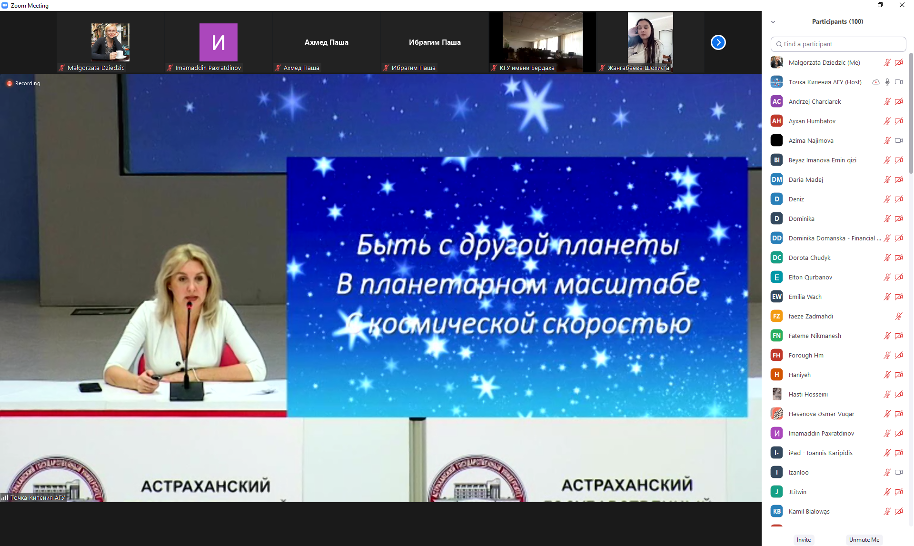
Task: Click the participants list scrollbar
Action: 911,114
